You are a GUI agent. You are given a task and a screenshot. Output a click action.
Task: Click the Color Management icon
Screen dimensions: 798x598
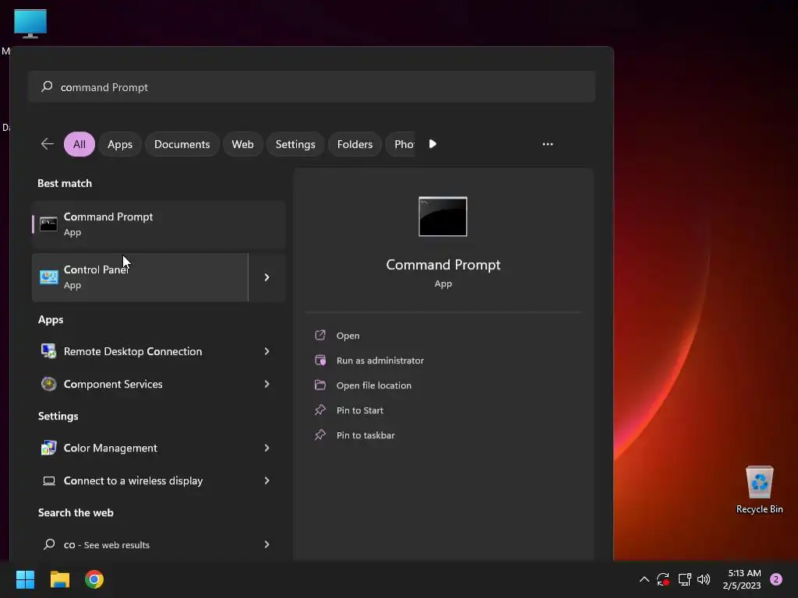(x=49, y=448)
